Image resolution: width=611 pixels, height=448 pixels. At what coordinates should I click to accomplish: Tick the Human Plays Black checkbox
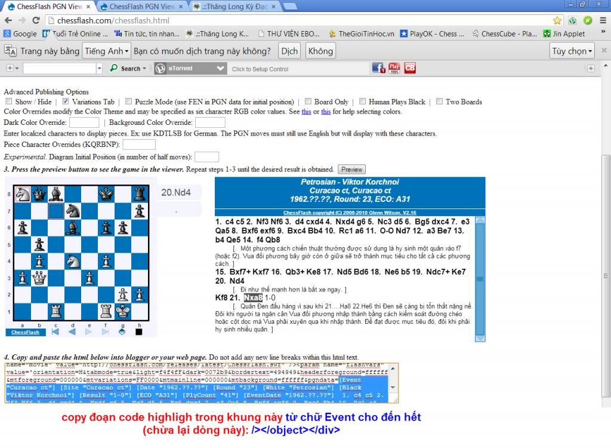coord(362,102)
